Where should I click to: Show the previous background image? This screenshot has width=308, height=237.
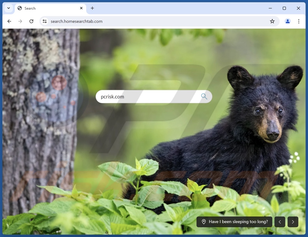click(280, 222)
